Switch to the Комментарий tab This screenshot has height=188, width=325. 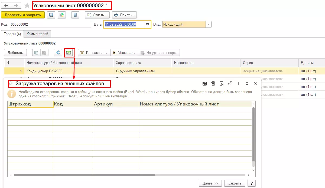[37, 34]
